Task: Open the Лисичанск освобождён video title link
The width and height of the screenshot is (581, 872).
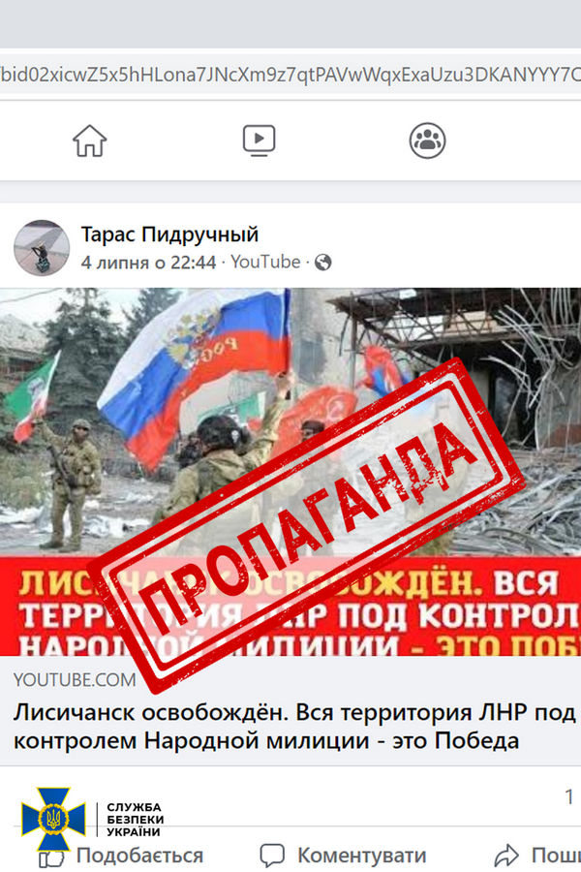Action: (x=294, y=727)
